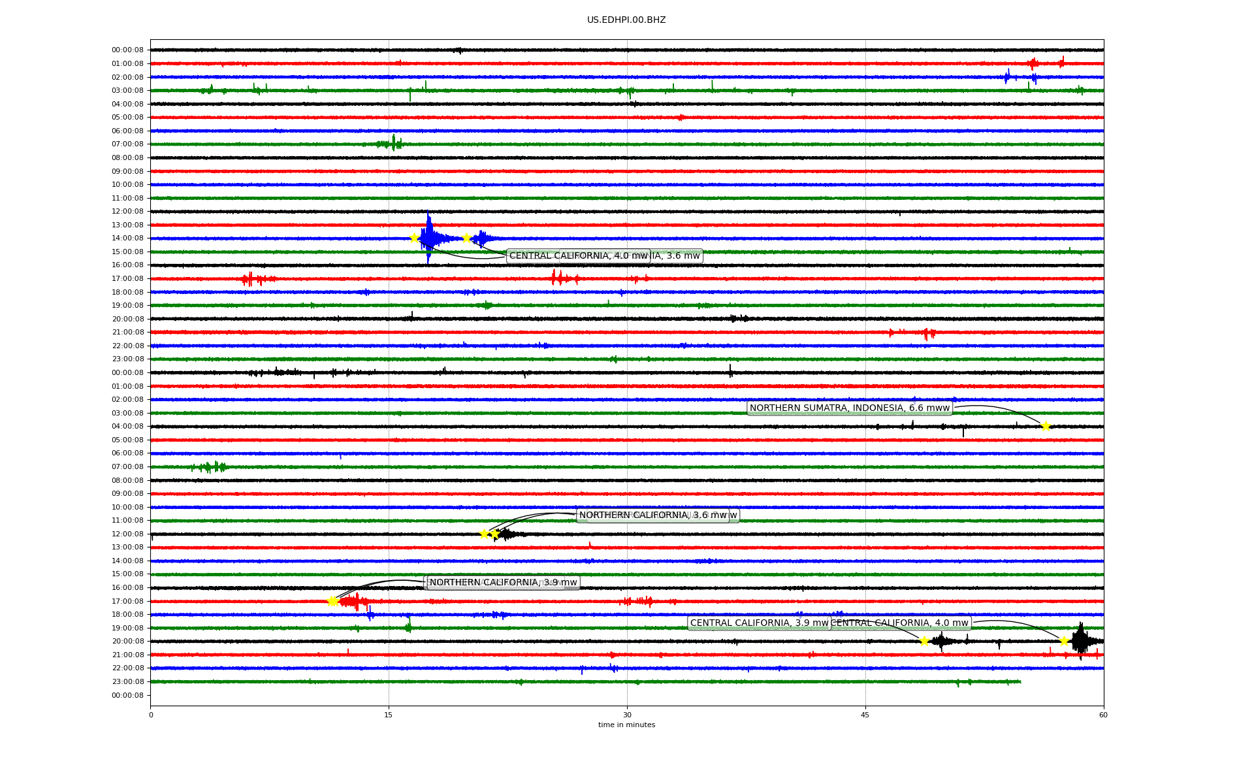Click the 15 tick label on the x-axis
1254x784 pixels.
pos(389,715)
